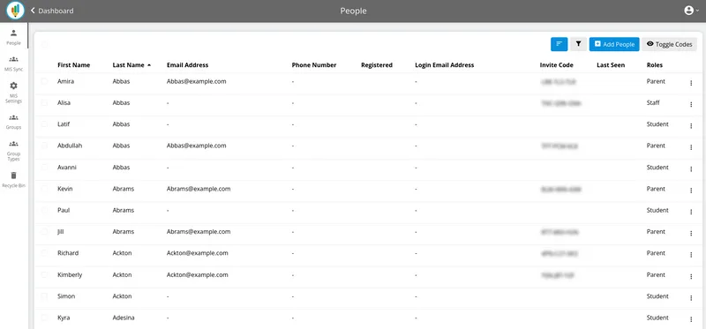Screen dimensions: 706x329
Task: Select the Latif Abbas row checkbox
Action: pos(44,123)
